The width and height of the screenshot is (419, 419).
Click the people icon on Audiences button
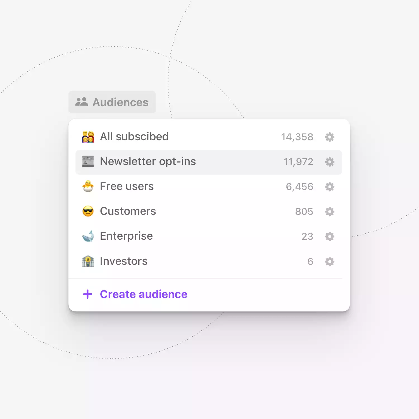click(82, 102)
